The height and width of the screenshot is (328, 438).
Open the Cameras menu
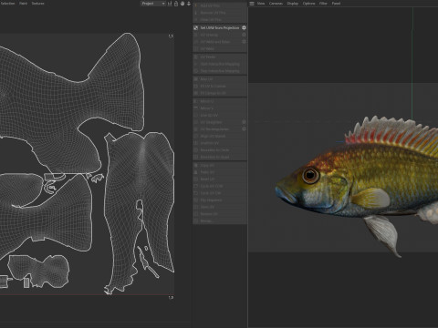point(276,4)
